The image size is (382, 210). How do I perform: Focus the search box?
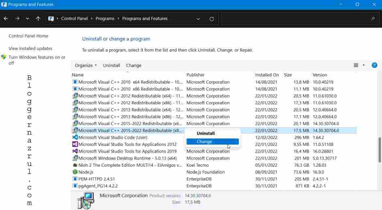[x=300, y=19]
